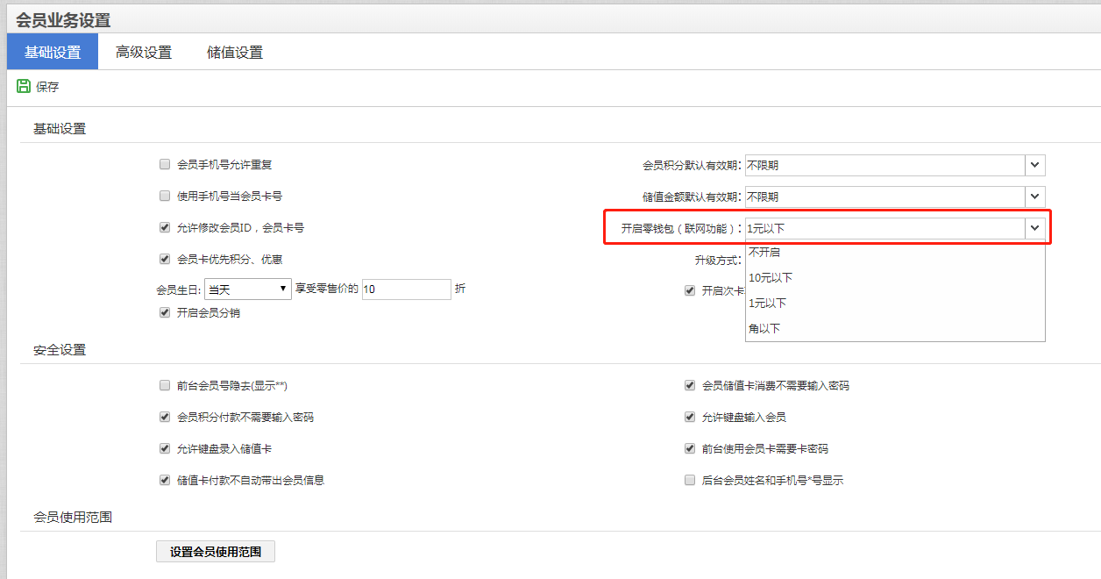Focus the birthday discount field showing 10
Image resolution: width=1101 pixels, height=579 pixels.
coord(406,289)
